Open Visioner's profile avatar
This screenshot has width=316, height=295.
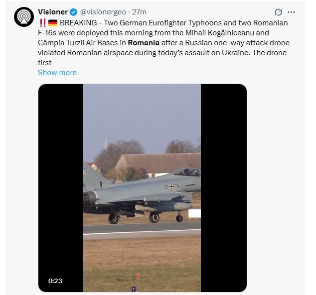pos(23,16)
